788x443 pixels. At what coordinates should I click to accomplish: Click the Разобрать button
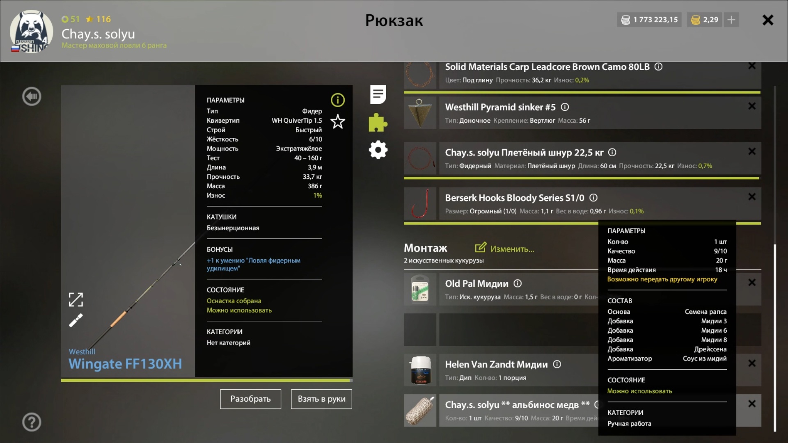point(250,399)
